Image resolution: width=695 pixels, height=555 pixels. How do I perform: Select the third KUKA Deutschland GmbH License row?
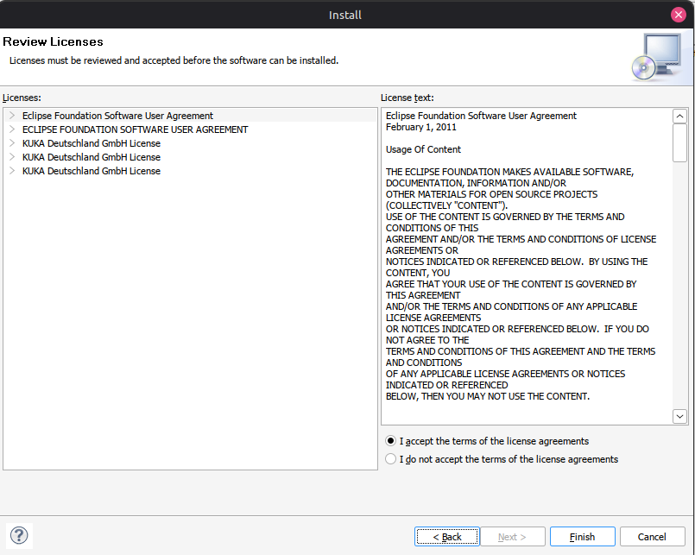tap(190, 171)
